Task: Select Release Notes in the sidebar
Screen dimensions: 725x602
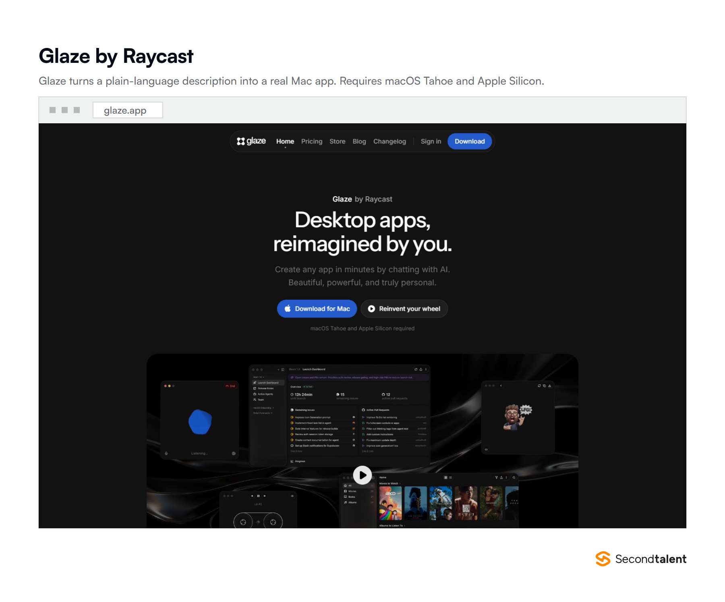Action: pos(263,388)
